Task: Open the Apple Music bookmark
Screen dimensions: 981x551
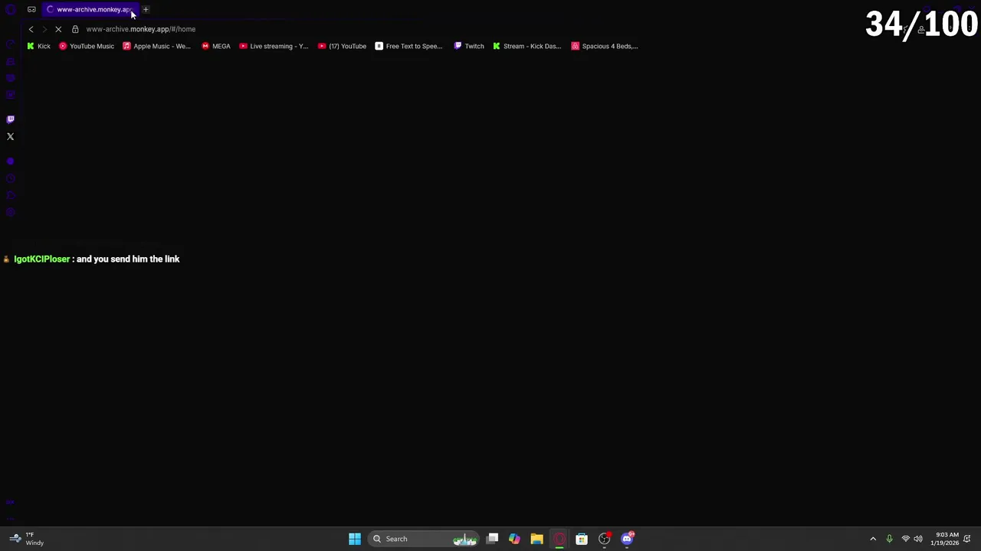Action: (x=156, y=46)
